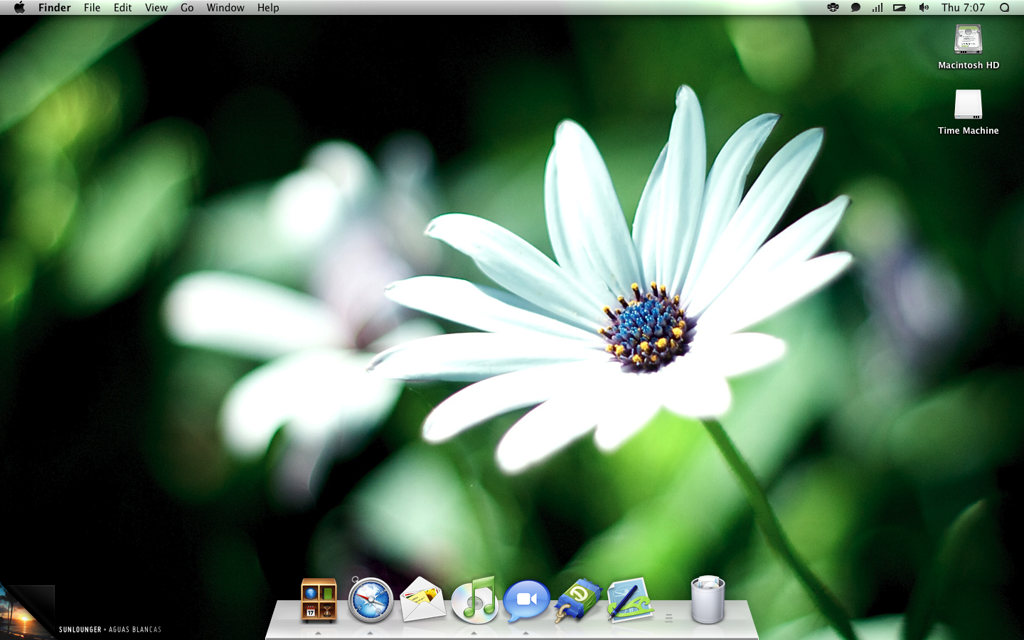Launch Safari from the Dock
The height and width of the screenshot is (640, 1024).
tap(370, 600)
